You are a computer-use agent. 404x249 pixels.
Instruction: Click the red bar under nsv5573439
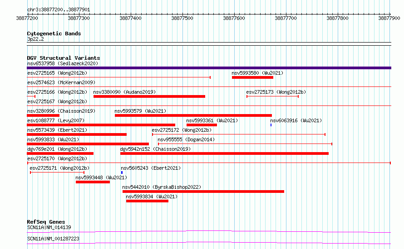(x=77, y=134)
